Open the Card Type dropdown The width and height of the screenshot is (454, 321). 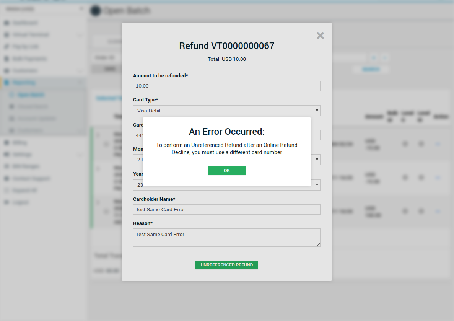226,111
